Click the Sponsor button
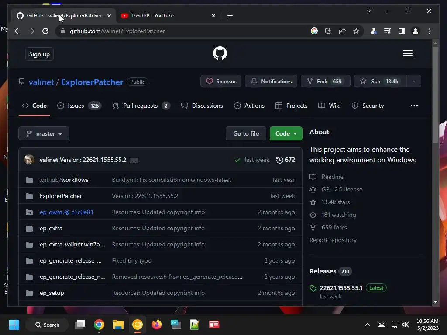Image resolution: width=447 pixels, height=335 pixels. pos(220,82)
